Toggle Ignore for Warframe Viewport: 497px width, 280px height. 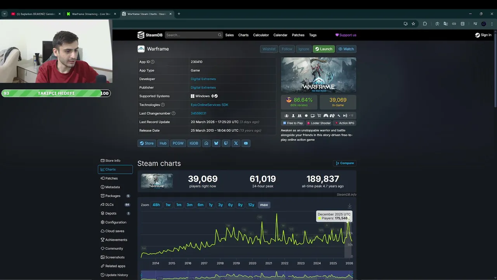(x=304, y=49)
